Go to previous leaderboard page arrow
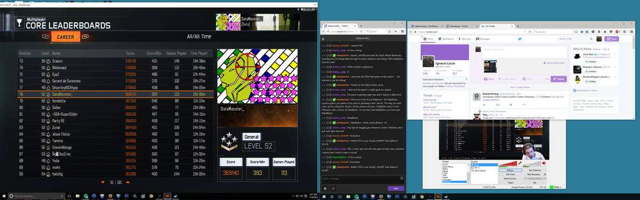Viewport: 640px width, 200px height. pos(102,182)
